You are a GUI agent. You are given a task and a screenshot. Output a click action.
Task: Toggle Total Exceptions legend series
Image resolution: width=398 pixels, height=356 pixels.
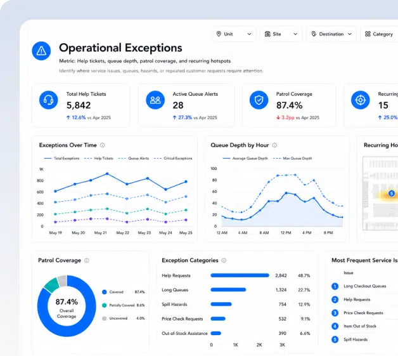coord(61,158)
